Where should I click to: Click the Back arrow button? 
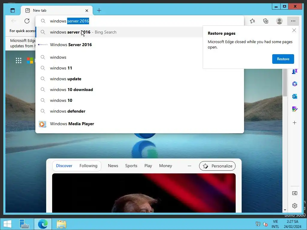[x=14, y=21]
